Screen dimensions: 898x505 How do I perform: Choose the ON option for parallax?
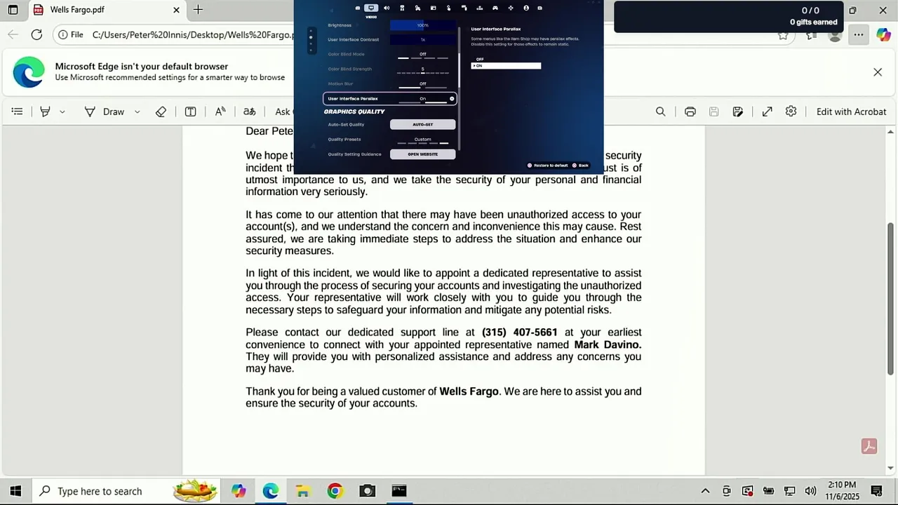point(506,66)
